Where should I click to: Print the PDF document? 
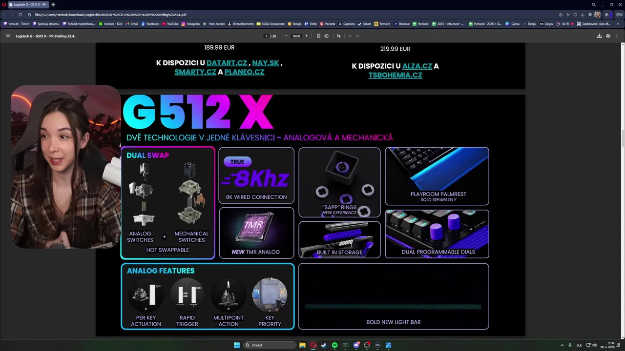pos(608,36)
